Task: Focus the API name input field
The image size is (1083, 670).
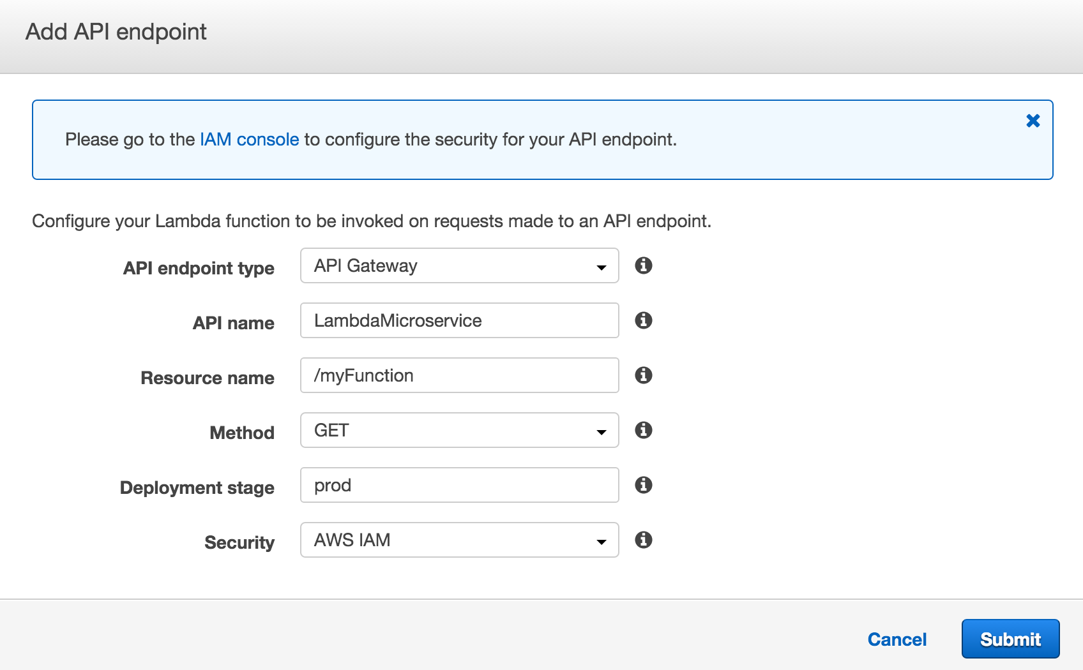Action: (460, 320)
